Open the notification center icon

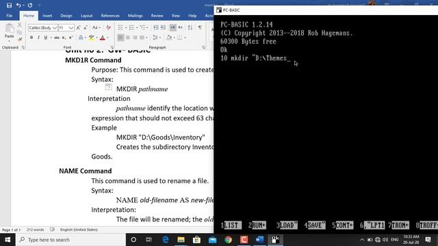tap(428, 240)
